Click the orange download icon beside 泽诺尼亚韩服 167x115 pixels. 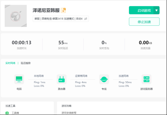63,10
